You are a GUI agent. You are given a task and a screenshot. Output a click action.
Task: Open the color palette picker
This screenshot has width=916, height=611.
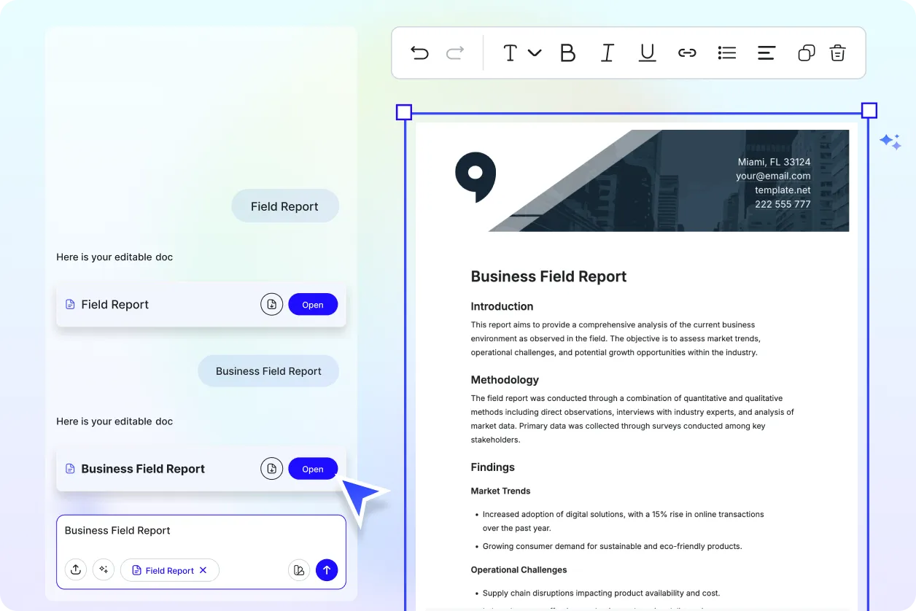(x=298, y=569)
